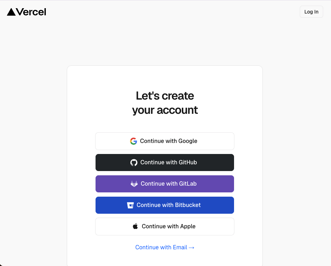Click Continue with Google
The width and height of the screenshot is (331, 266).
point(164,141)
